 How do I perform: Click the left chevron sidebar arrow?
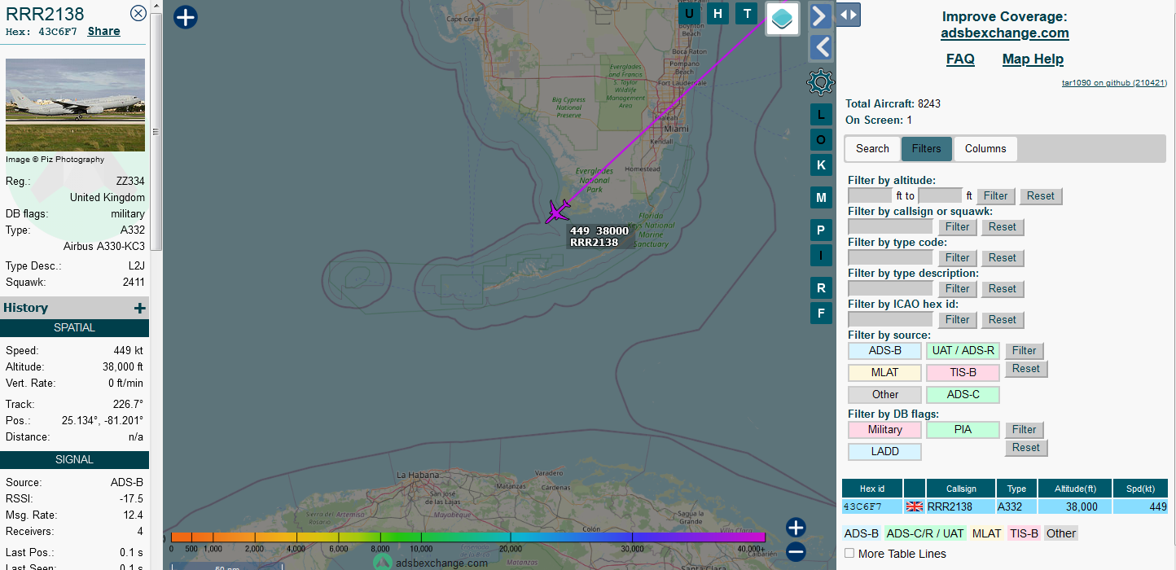pos(820,47)
